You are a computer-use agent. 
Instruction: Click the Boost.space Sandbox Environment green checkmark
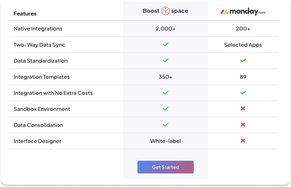(x=165, y=109)
